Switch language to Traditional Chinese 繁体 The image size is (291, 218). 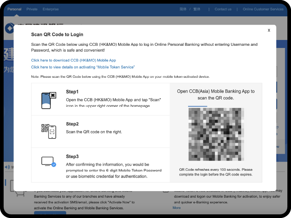click(x=197, y=9)
